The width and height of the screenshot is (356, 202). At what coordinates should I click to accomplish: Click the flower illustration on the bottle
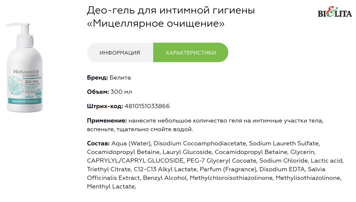(x=17, y=86)
